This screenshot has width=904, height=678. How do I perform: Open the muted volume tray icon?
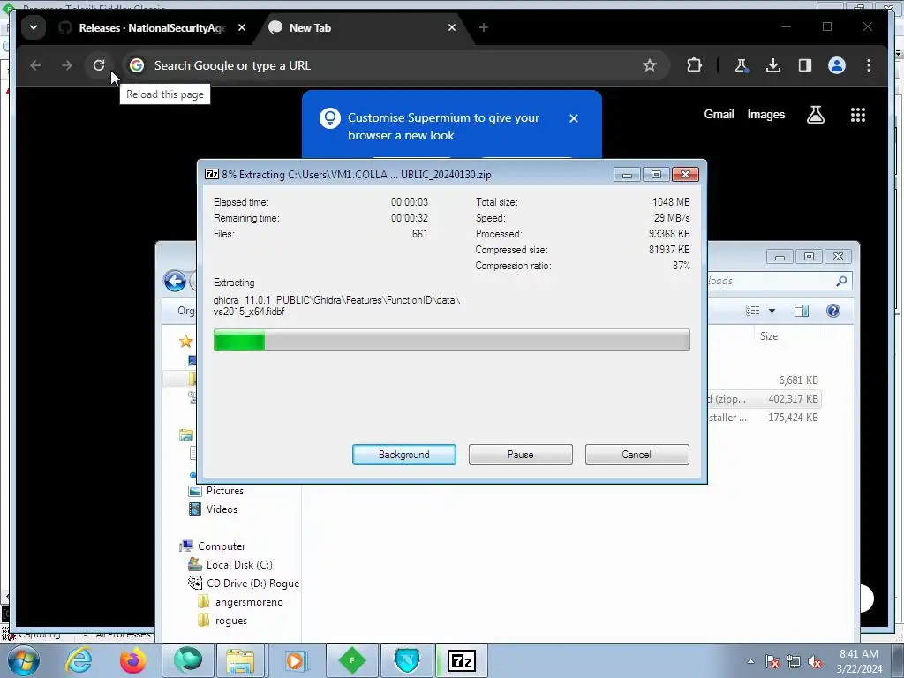pyautogui.click(x=815, y=661)
